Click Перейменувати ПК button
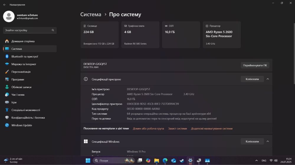Viewport: 295px width, 165px height. [x=255, y=65]
